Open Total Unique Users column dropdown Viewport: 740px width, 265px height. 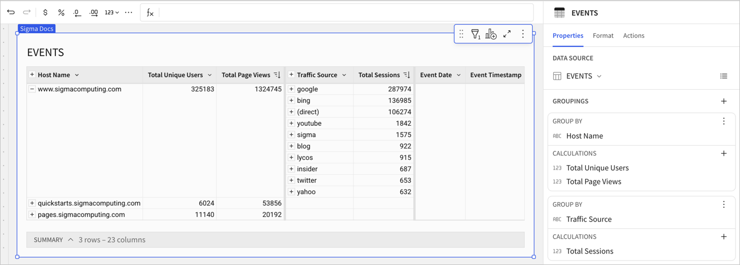210,75
